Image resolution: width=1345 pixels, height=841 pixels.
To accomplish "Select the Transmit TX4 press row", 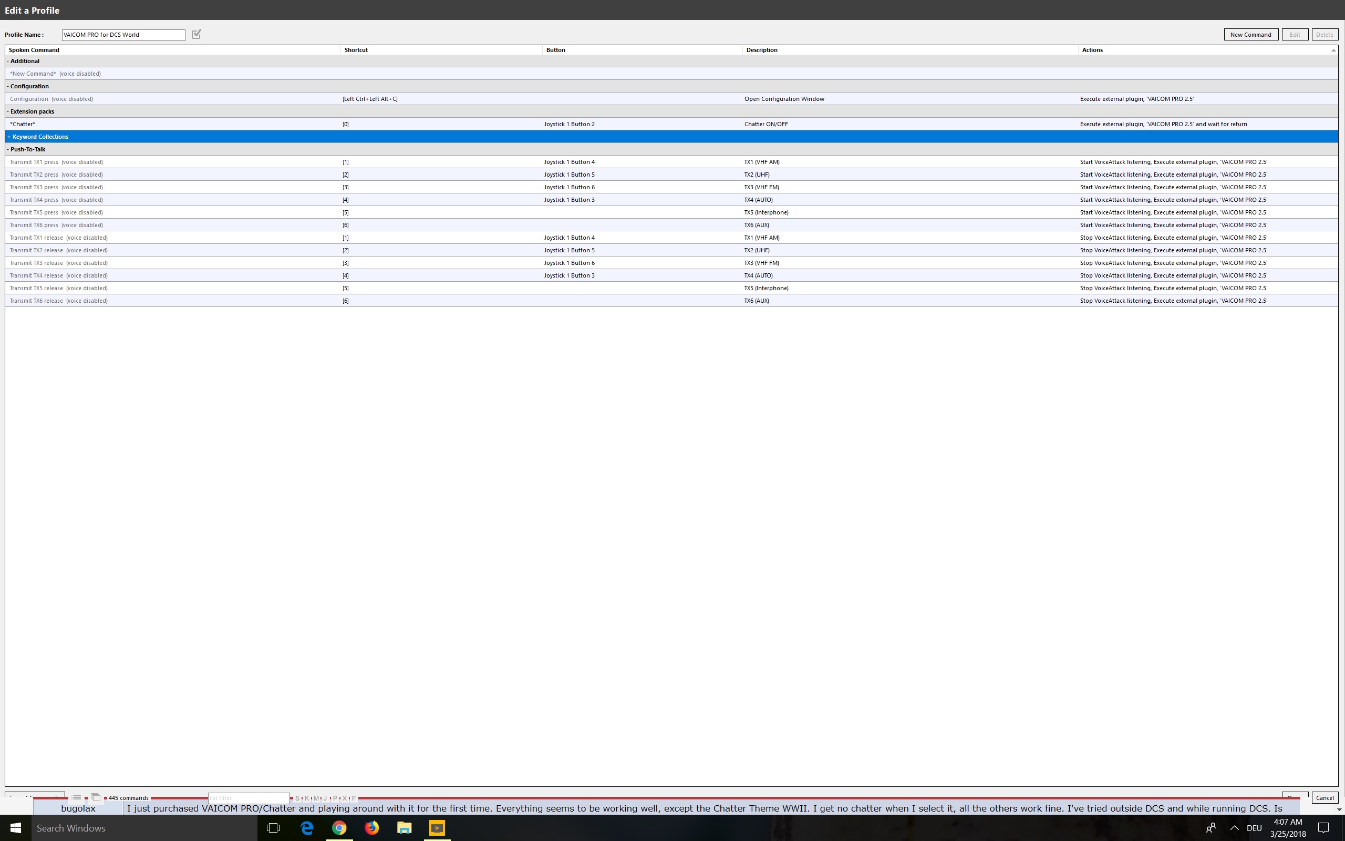I will [671, 200].
